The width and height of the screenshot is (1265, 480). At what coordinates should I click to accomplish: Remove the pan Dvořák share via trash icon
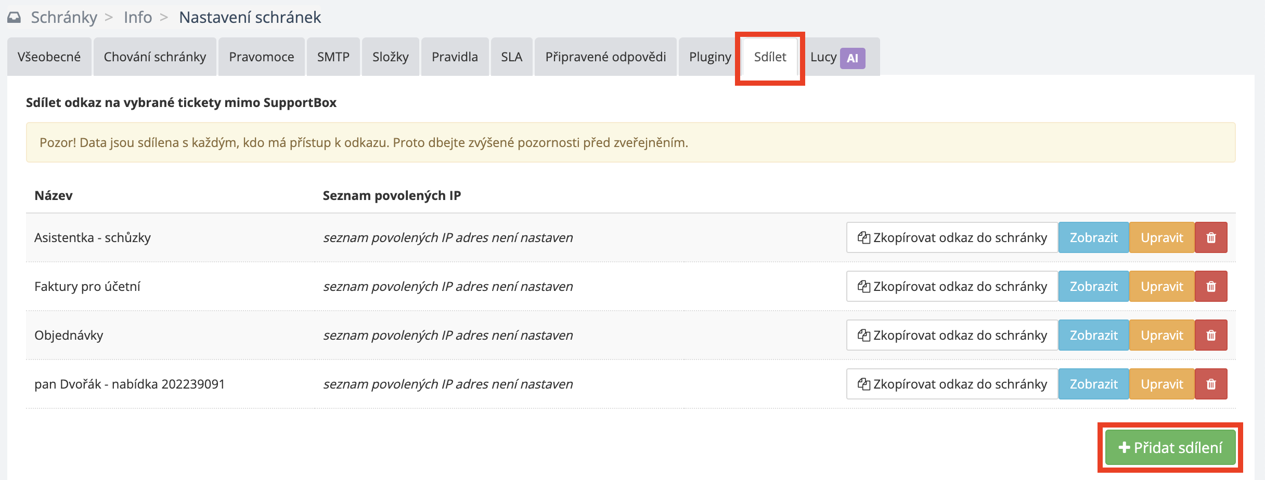pos(1211,384)
